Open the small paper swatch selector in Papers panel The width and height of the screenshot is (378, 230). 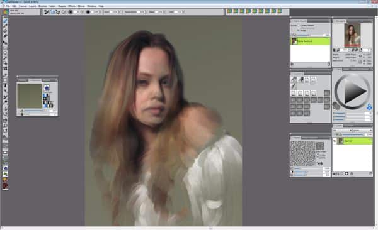(x=320, y=146)
